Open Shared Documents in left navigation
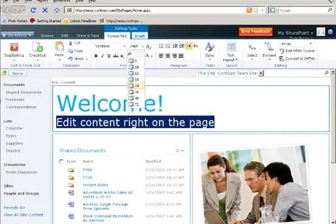The image size is (336, 224). (24, 92)
